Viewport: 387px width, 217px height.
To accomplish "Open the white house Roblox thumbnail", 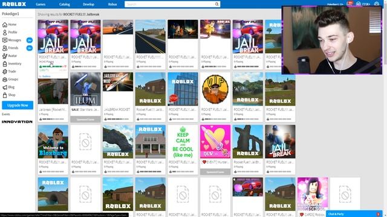I will pyautogui.click(x=151, y=142).
